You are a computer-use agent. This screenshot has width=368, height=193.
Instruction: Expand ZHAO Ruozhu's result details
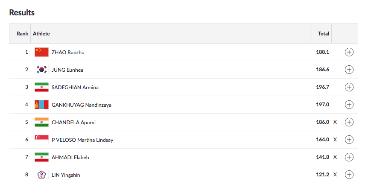tap(349, 52)
